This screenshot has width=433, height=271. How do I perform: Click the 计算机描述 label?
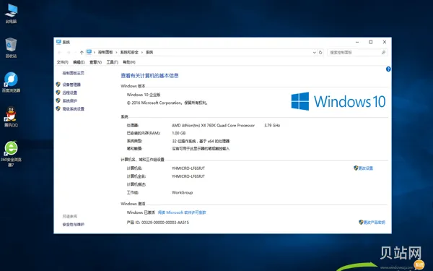(x=136, y=184)
